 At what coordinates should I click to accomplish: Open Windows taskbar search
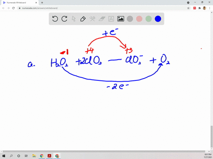(x=11, y=156)
